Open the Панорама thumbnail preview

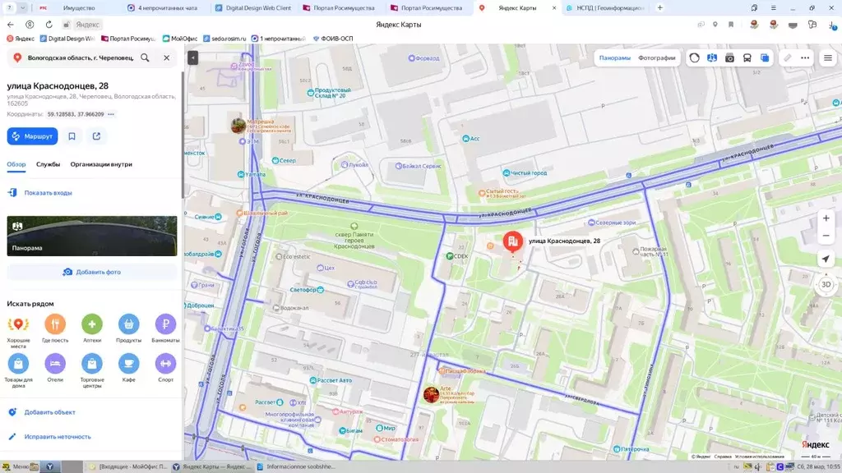click(92, 236)
